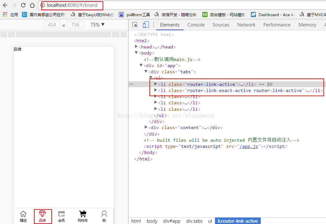This screenshot has height=224, width=326.
Task: Click the browser forward arrow
Action: point(14,5)
